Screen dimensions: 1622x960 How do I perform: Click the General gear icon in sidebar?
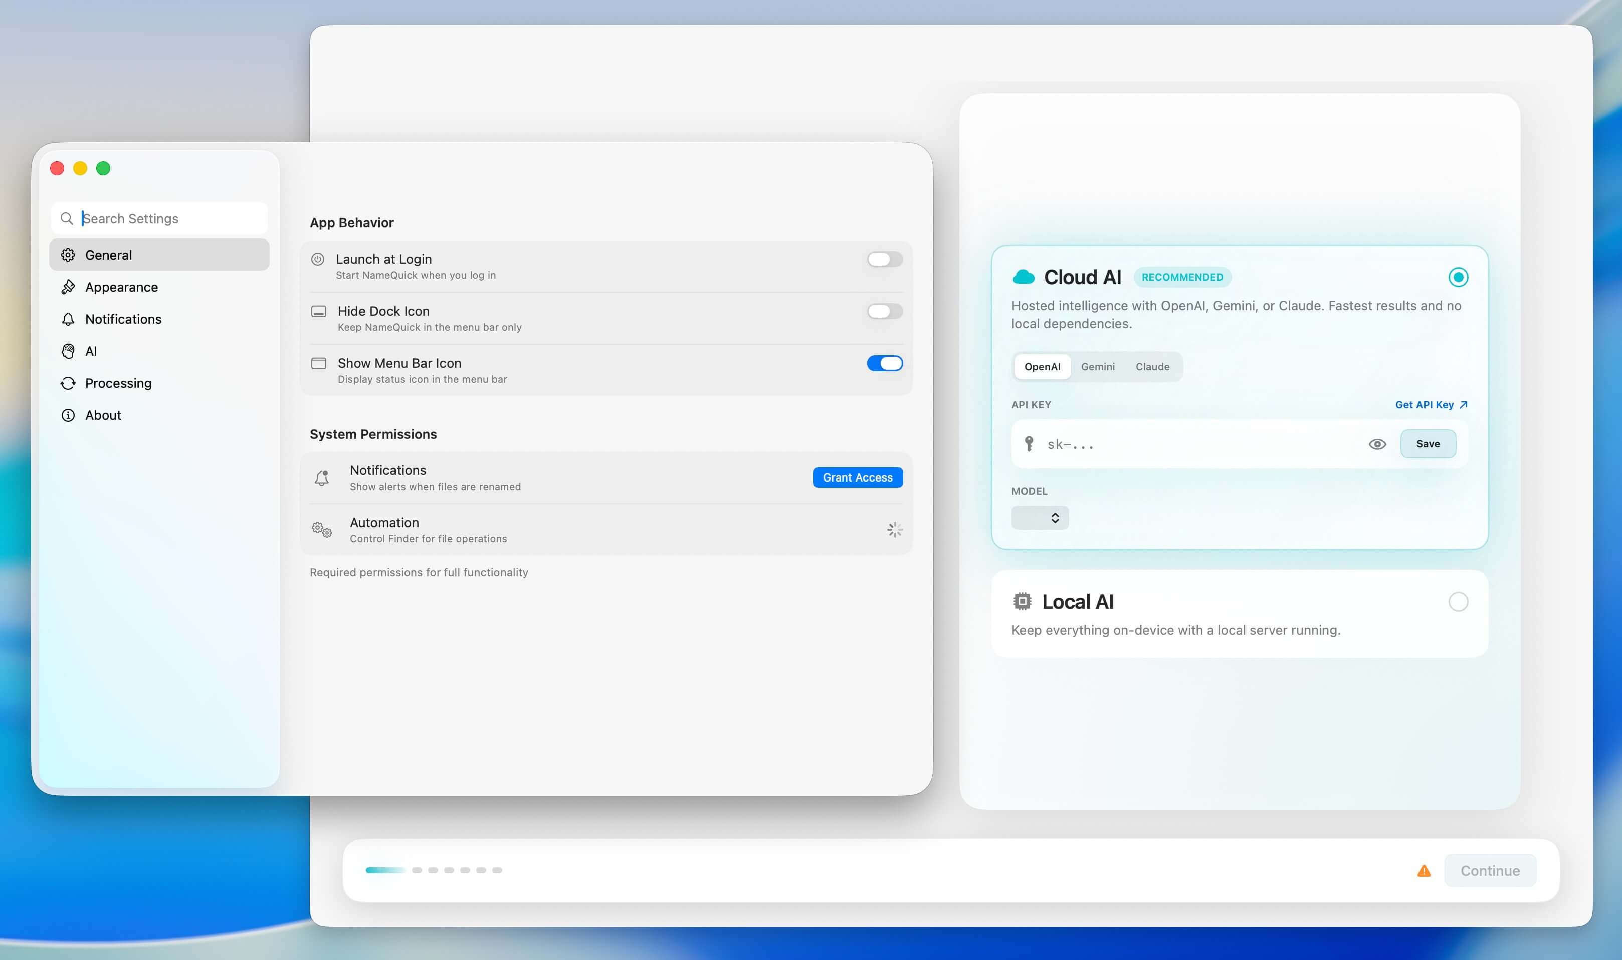coord(68,255)
